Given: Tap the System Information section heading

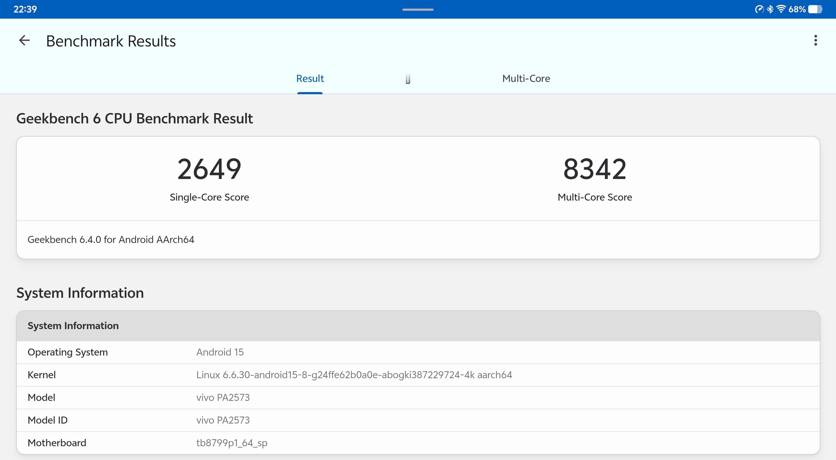Looking at the screenshot, I should point(80,293).
